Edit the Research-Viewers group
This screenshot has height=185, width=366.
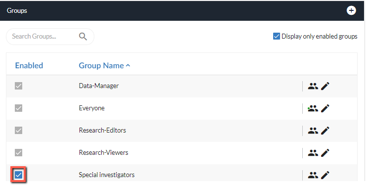[x=325, y=153]
